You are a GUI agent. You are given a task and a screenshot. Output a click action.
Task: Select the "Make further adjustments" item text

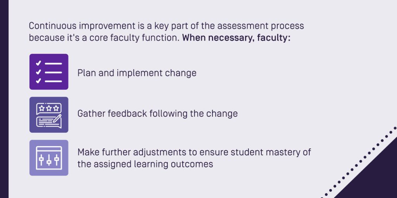click(194, 158)
